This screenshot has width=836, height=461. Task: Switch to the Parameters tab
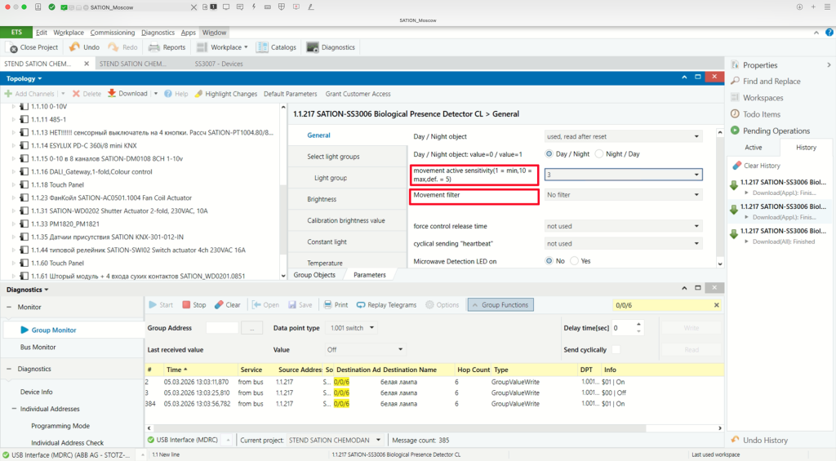point(370,275)
